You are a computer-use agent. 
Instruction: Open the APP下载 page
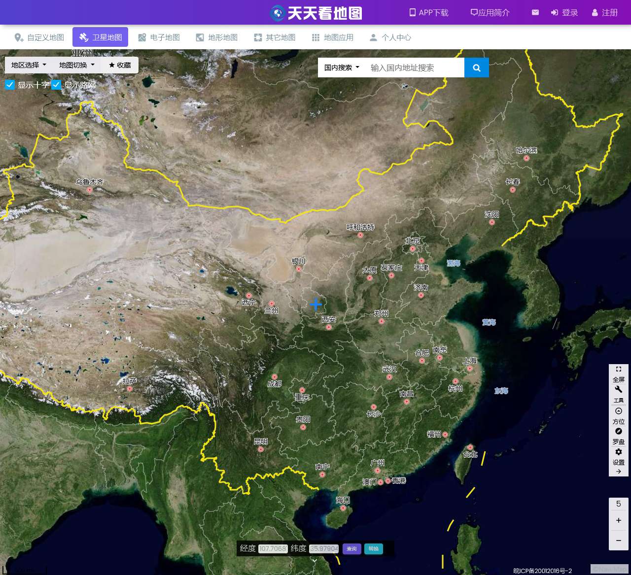coord(428,13)
